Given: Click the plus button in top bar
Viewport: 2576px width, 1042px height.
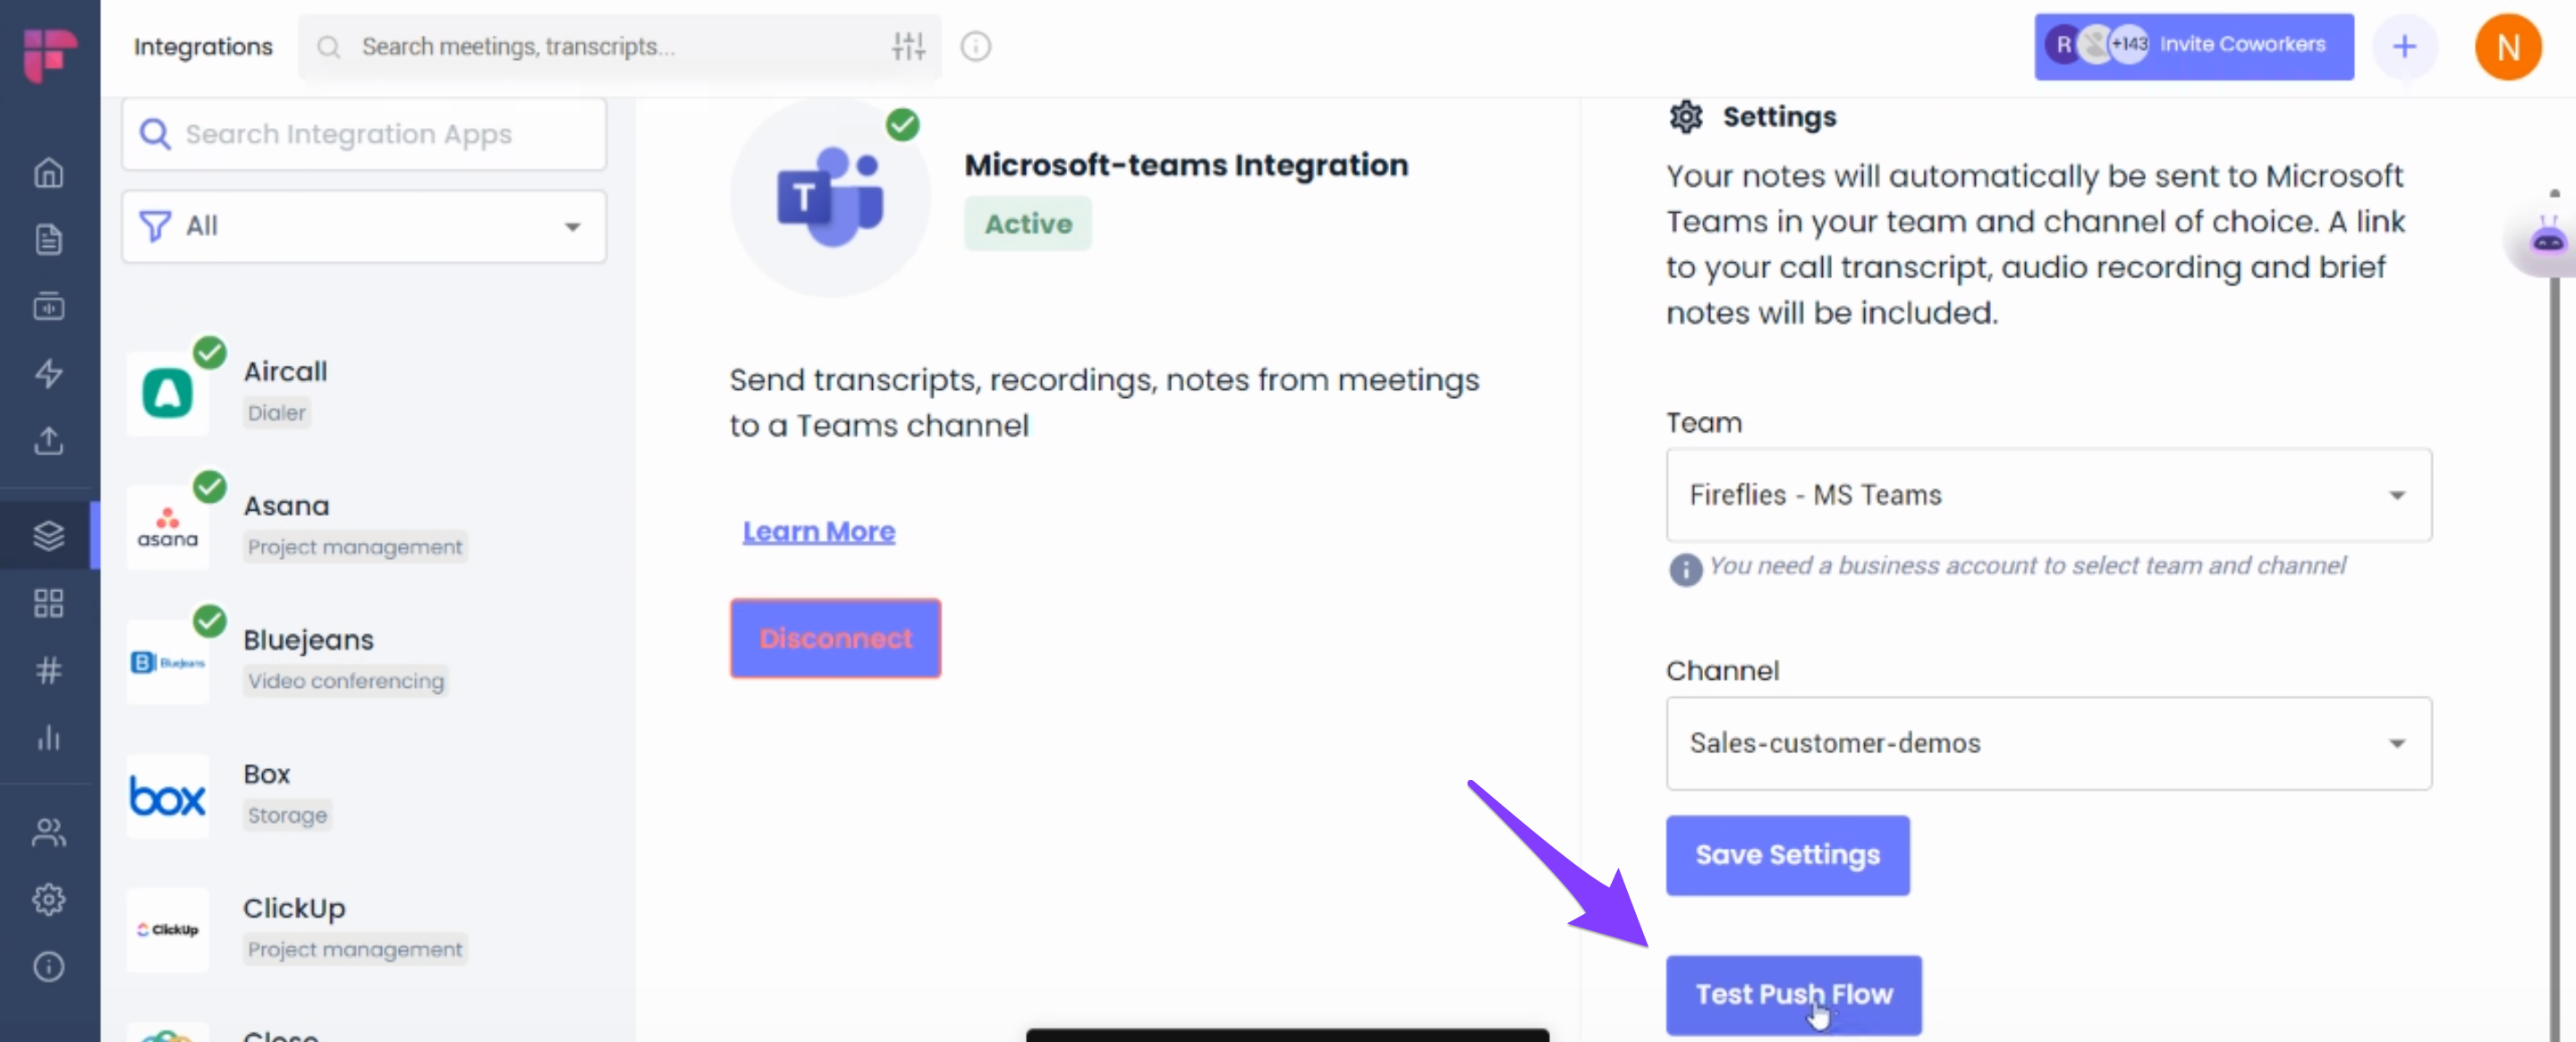Looking at the screenshot, I should point(2404,46).
